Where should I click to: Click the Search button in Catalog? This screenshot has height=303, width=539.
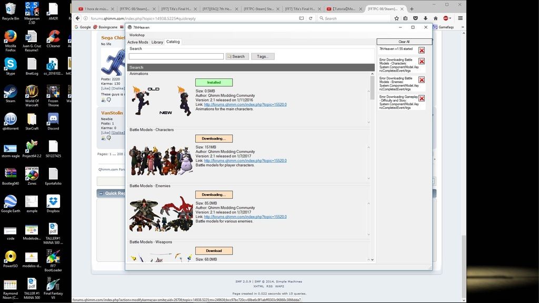point(237,56)
